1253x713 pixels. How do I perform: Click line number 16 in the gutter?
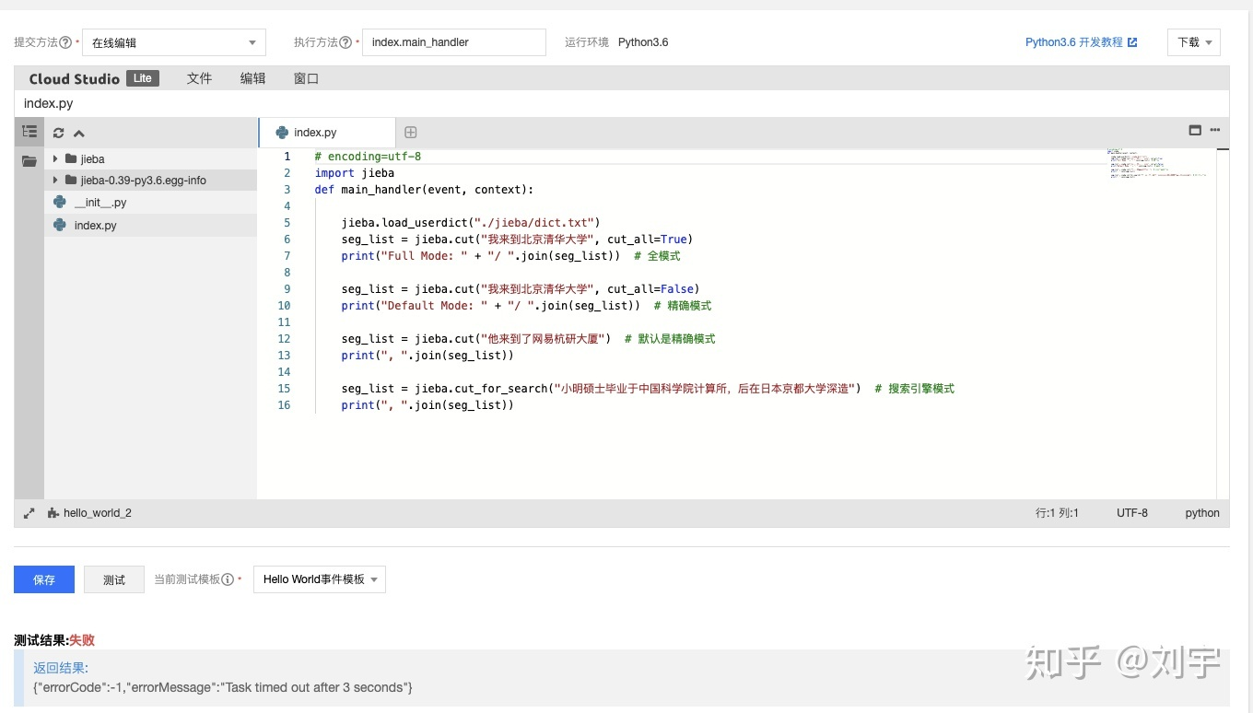[x=283, y=405]
